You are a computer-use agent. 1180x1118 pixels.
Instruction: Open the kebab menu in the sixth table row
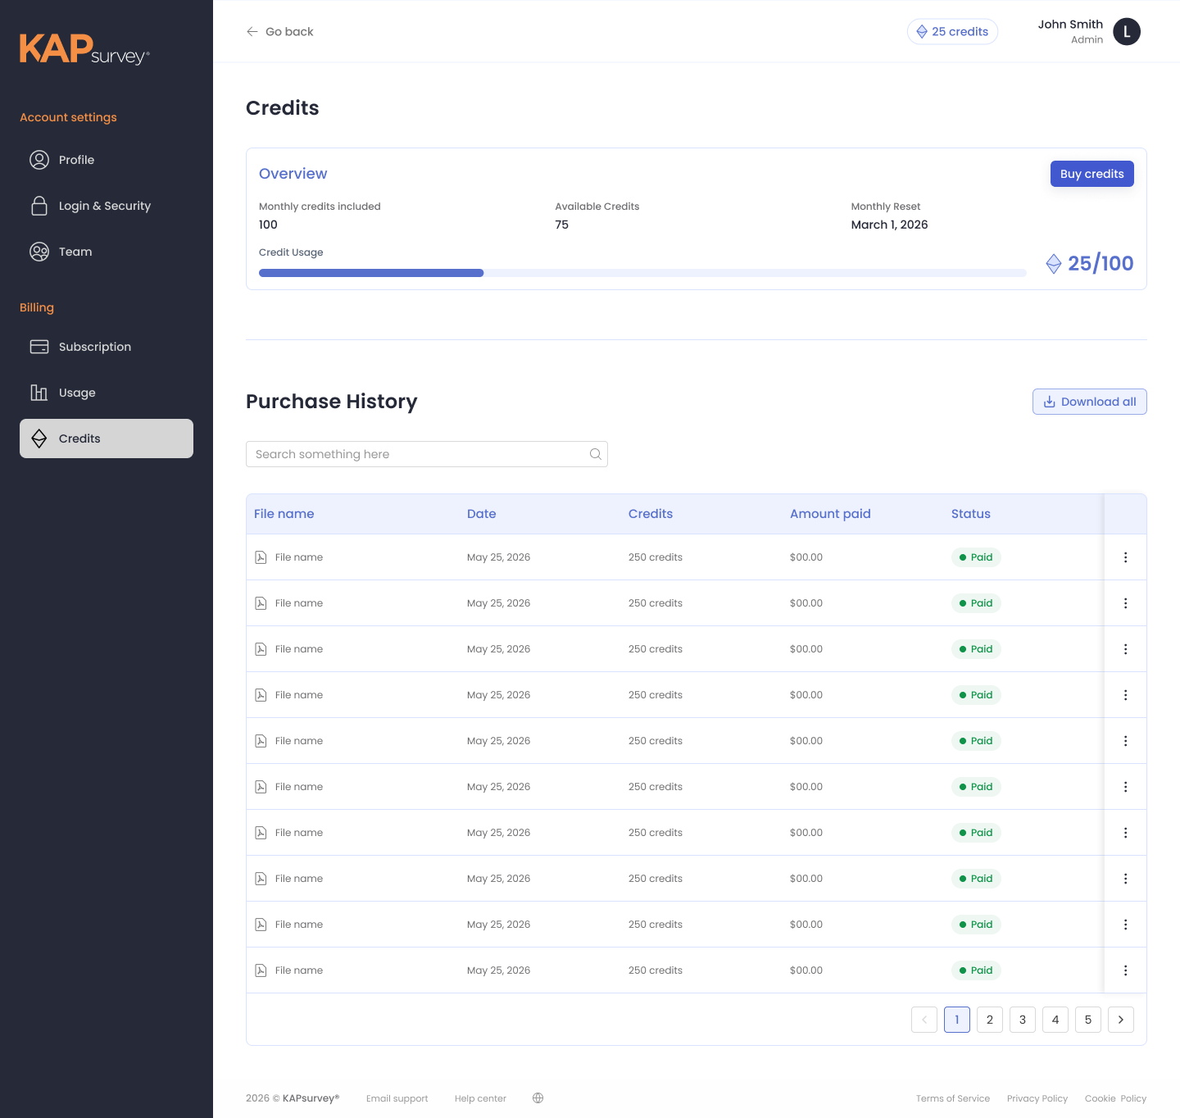[x=1125, y=787]
